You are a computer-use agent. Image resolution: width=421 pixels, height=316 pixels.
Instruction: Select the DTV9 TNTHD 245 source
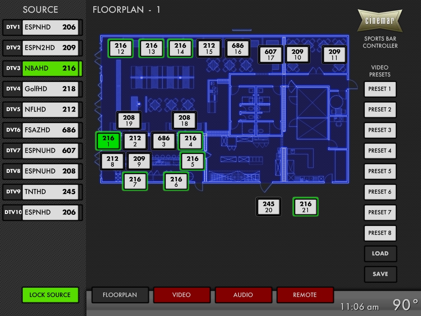point(42,192)
